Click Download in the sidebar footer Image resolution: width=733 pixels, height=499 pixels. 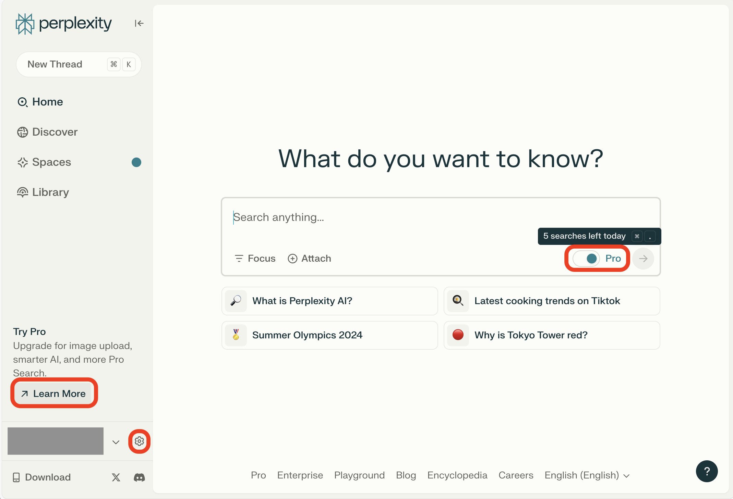[x=41, y=477]
